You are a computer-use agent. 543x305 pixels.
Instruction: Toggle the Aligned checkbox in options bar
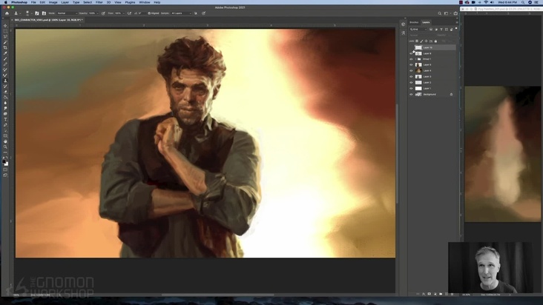click(x=149, y=13)
